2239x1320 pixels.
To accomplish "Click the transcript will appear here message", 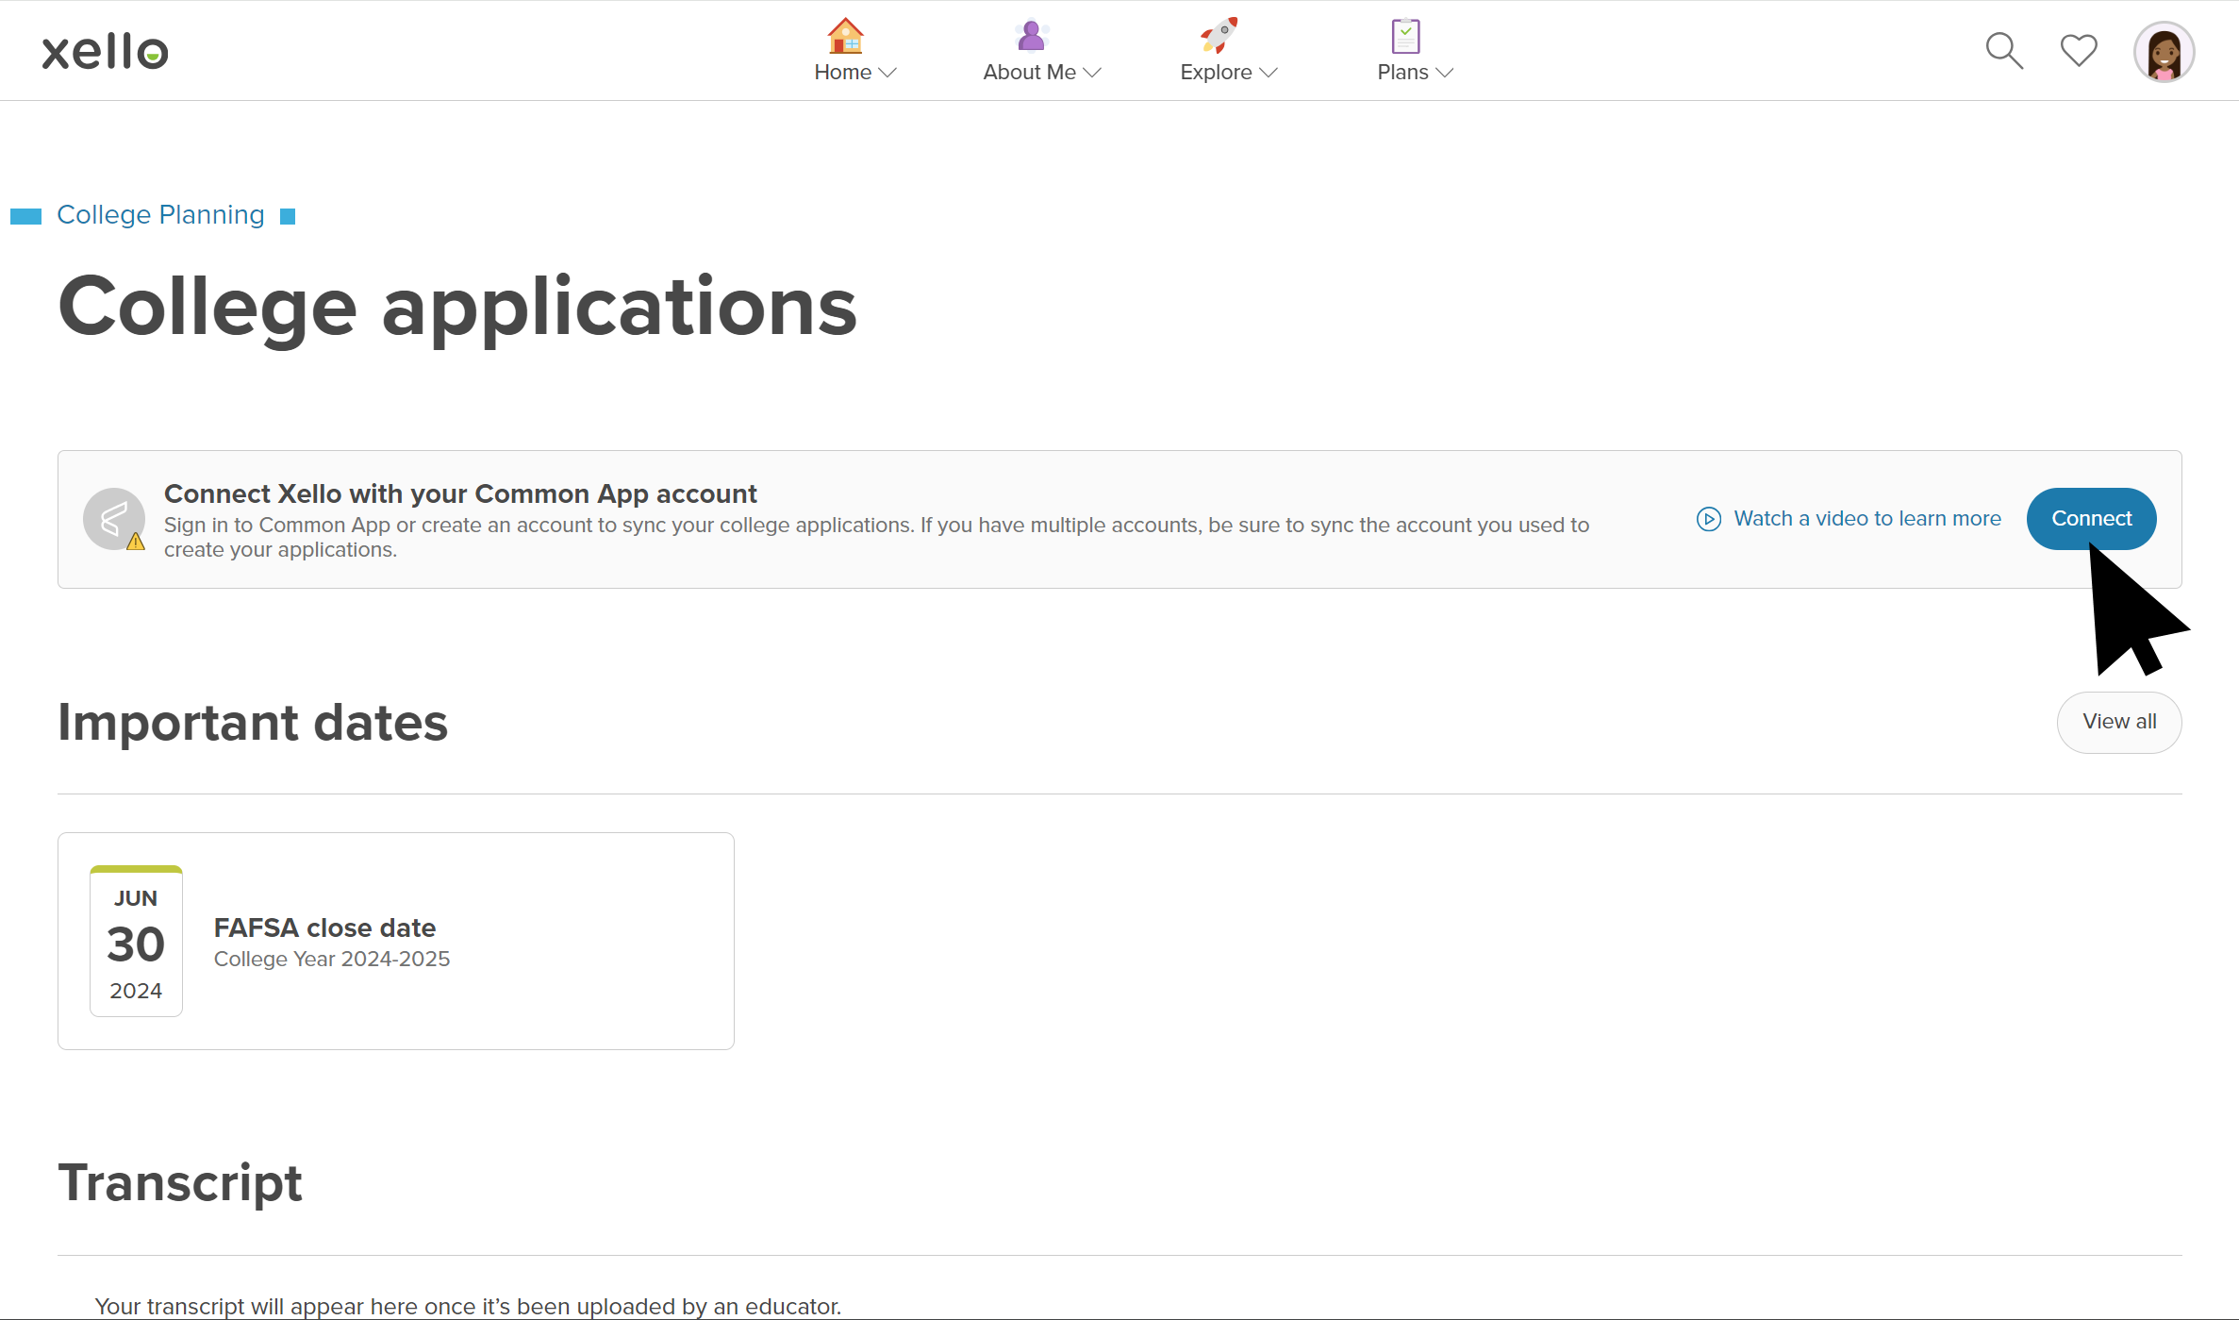I will 468,1306.
